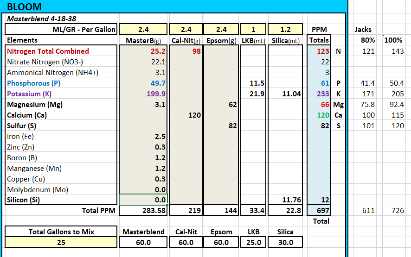Click the PPM total nitrogen value 123

tap(323, 51)
